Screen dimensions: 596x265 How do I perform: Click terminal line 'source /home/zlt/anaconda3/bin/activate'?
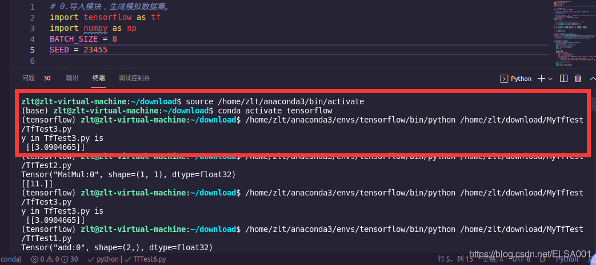[275, 101]
